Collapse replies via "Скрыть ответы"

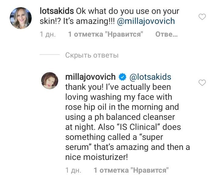(x=91, y=55)
